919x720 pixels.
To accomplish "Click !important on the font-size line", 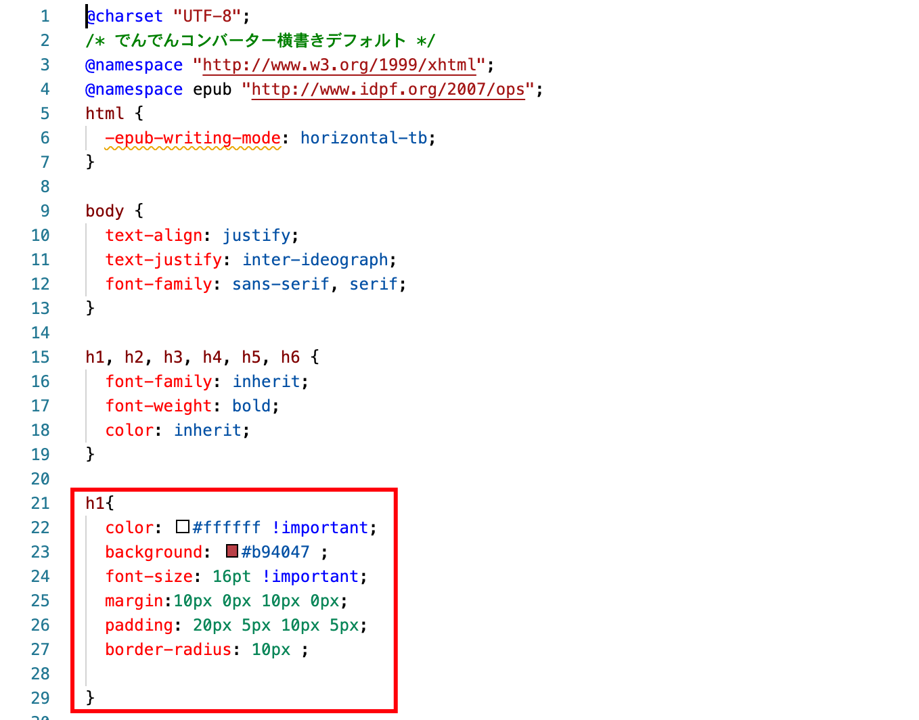I will (310, 577).
